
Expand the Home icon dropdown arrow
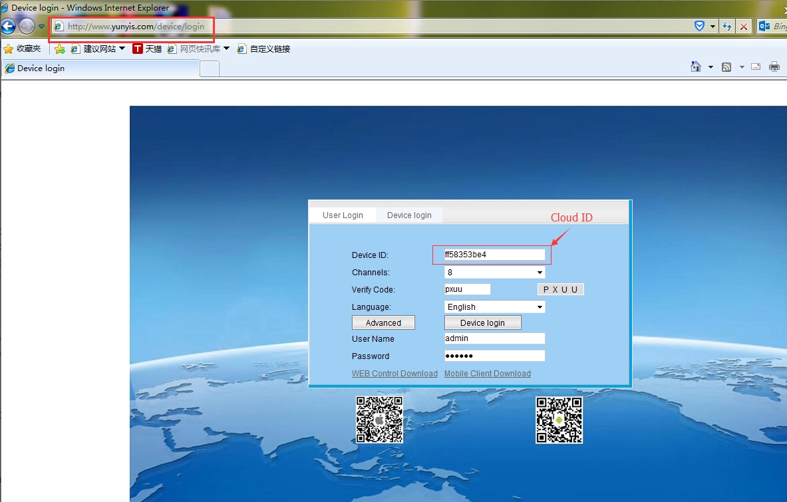pos(710,67)
